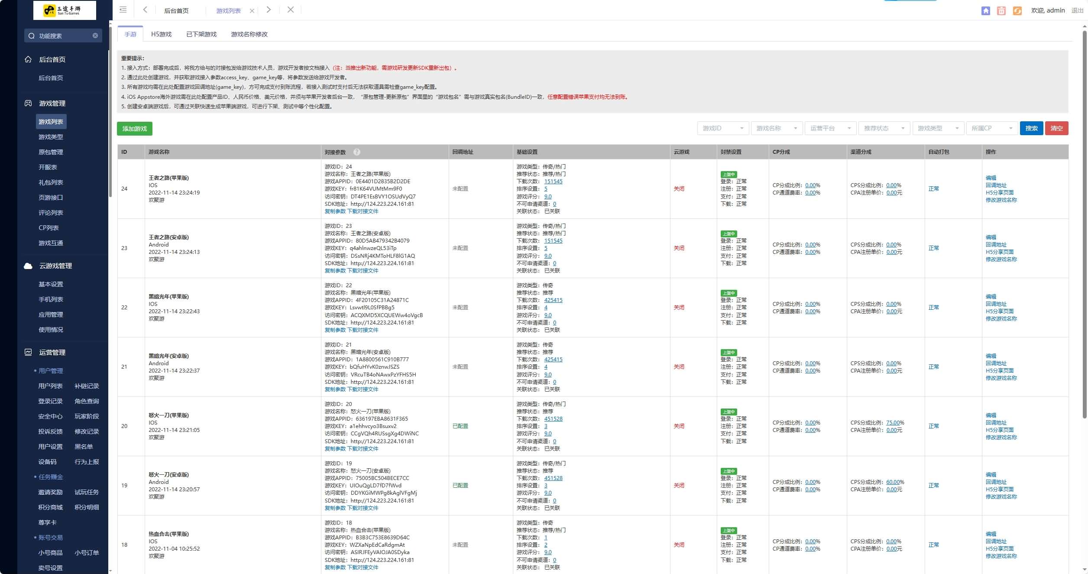Close the 游戏列表 tab via its X
Viewport: 1088px width, 574px height.
(x=252, y=11)
